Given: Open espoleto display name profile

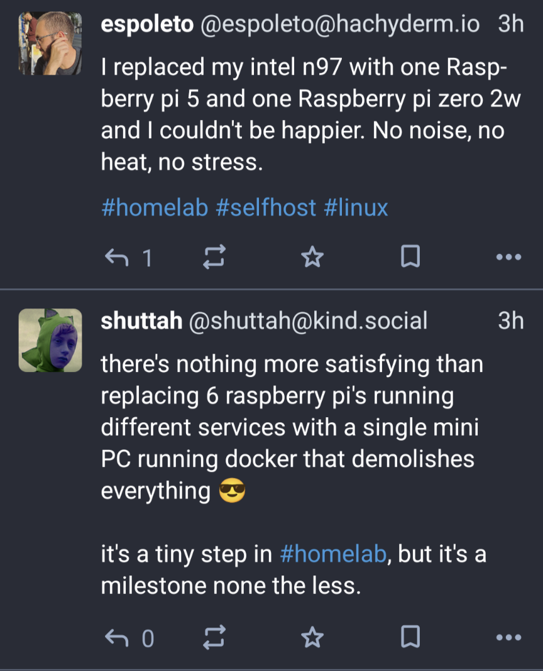Looking at the screenshot, I should (147, 25).
